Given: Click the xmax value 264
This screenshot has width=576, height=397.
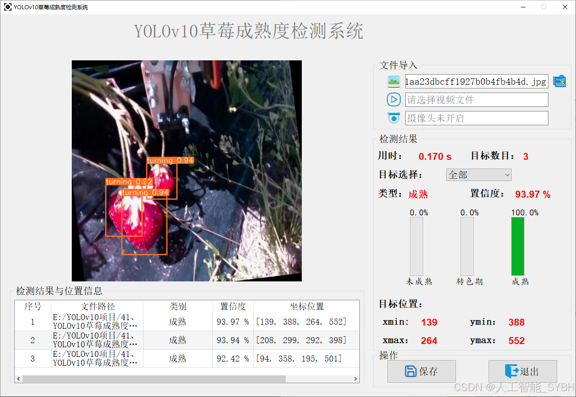Looking at the screenshot, I should [429, 341].
